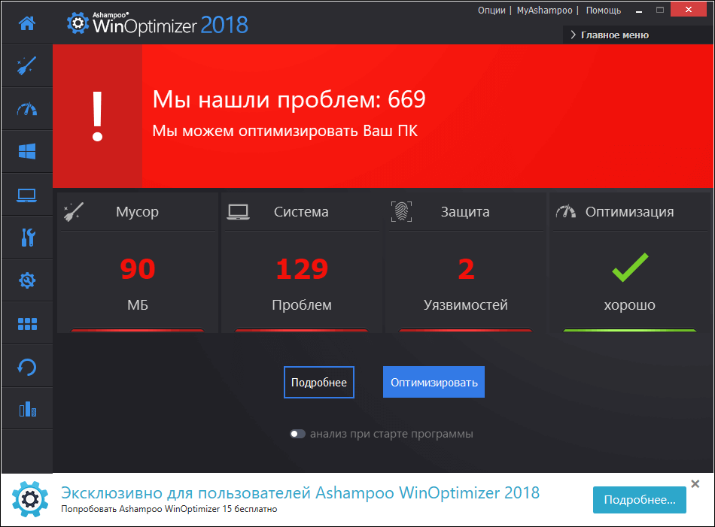Click the Подробнее... button in the banner
Image resolution: width=715 pixels, height=527 pixels.
(x=639, y=500)
